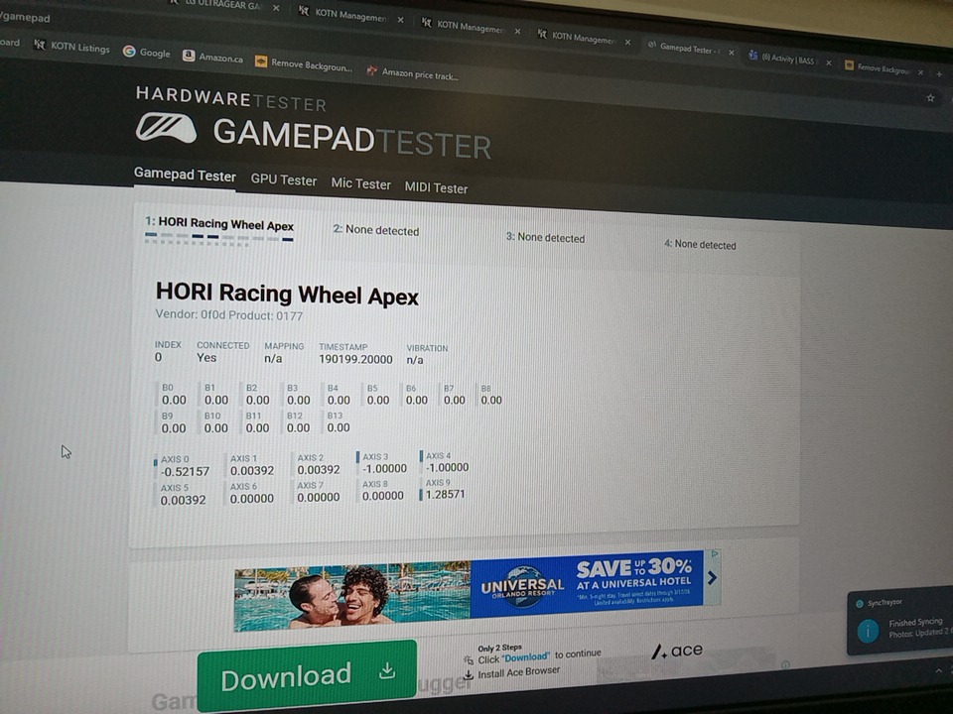
Task: Select the HORI Racing Wheel Apex controller slot
Action: (x=219, y=224)
